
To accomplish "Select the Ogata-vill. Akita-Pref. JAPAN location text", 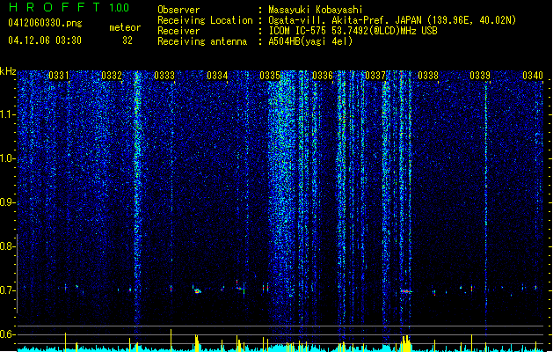I will point(392,20).
